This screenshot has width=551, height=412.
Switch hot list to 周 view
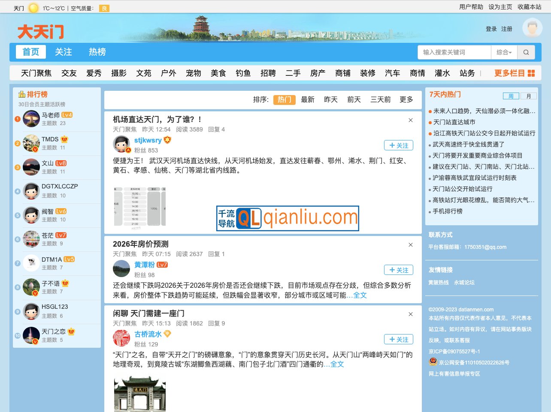[x=511, y=95]
